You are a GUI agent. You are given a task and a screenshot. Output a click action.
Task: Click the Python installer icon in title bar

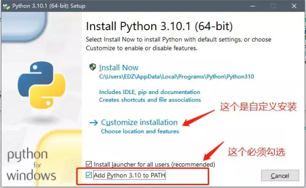pyautogui.click(x=6, y=6)
